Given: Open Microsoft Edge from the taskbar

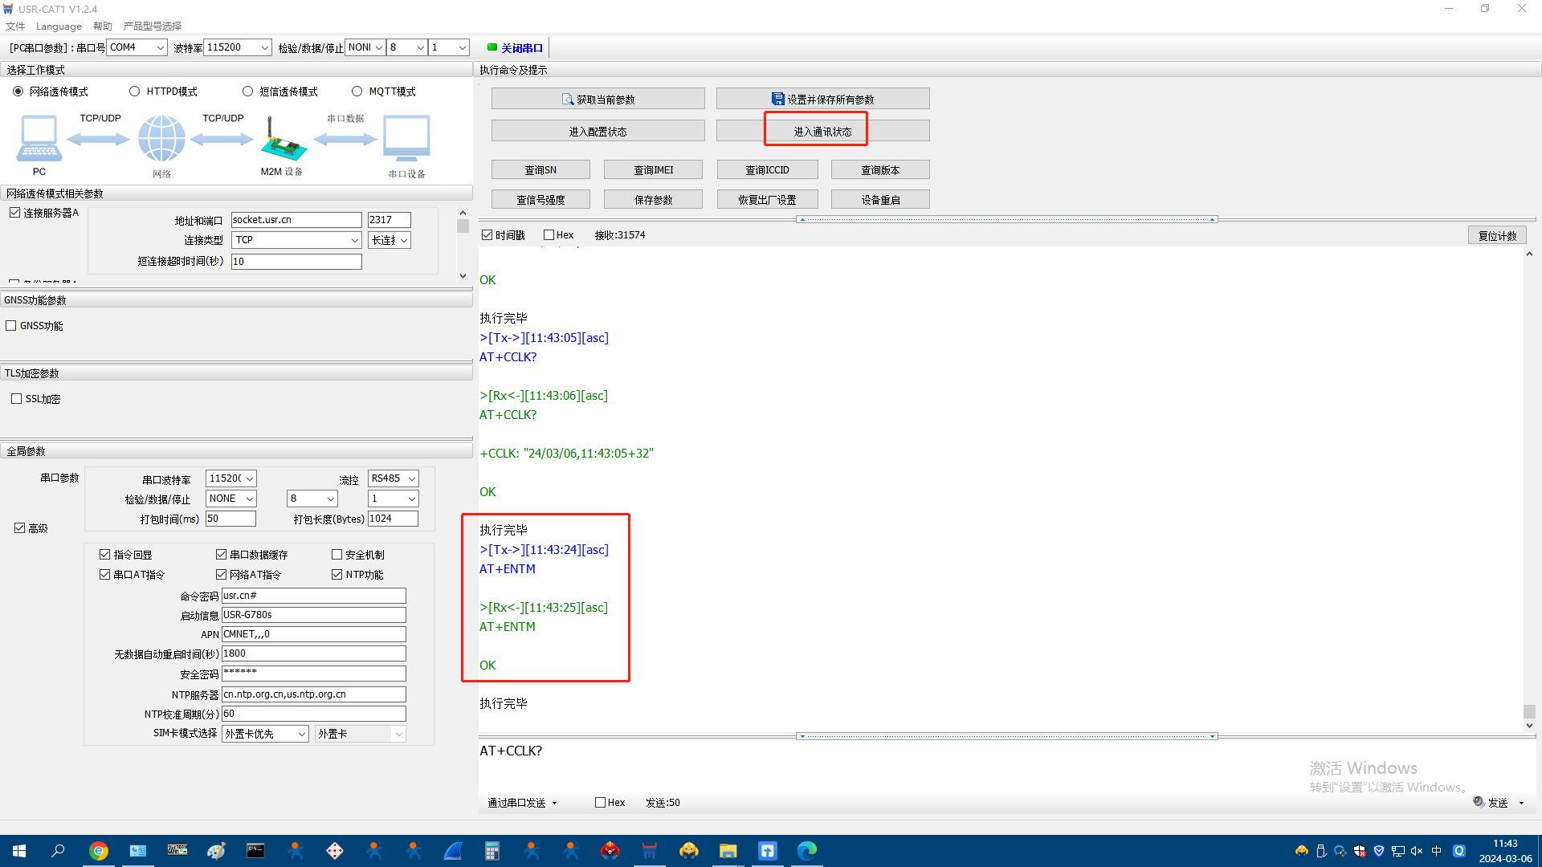Looking at the screenshot, I should [806, 851].
